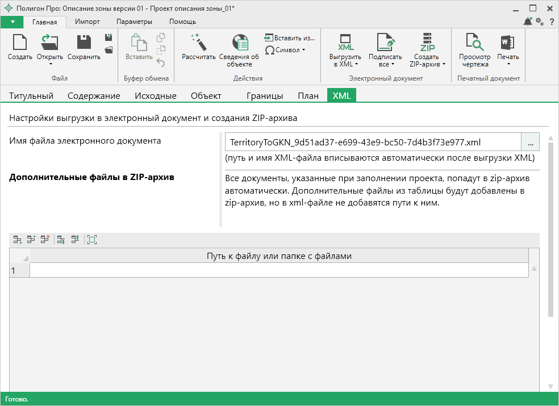Click the delete row icon in table toolbar
The width and height of the screenshot is (559, 406).
tap(45, 240)
